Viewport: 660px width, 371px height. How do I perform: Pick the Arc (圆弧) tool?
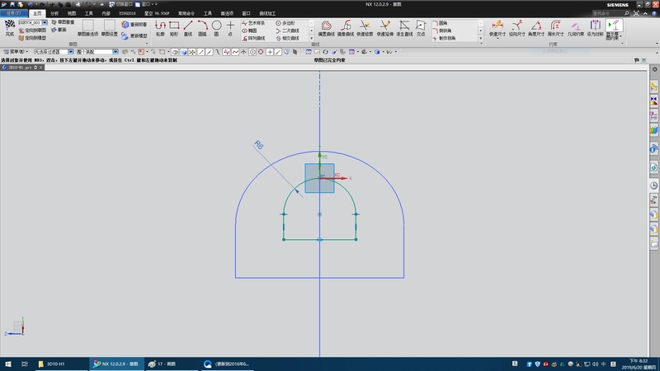coord(202,27)
